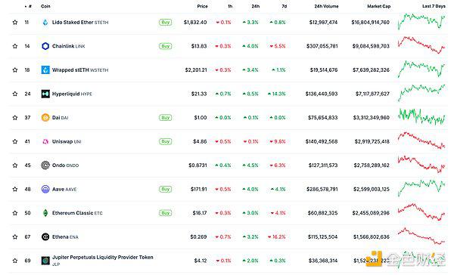This screenshot has height=275, width=454.
Task: Add Jupiter Perpetuals token to watchlist star
Action: point(15,261)
